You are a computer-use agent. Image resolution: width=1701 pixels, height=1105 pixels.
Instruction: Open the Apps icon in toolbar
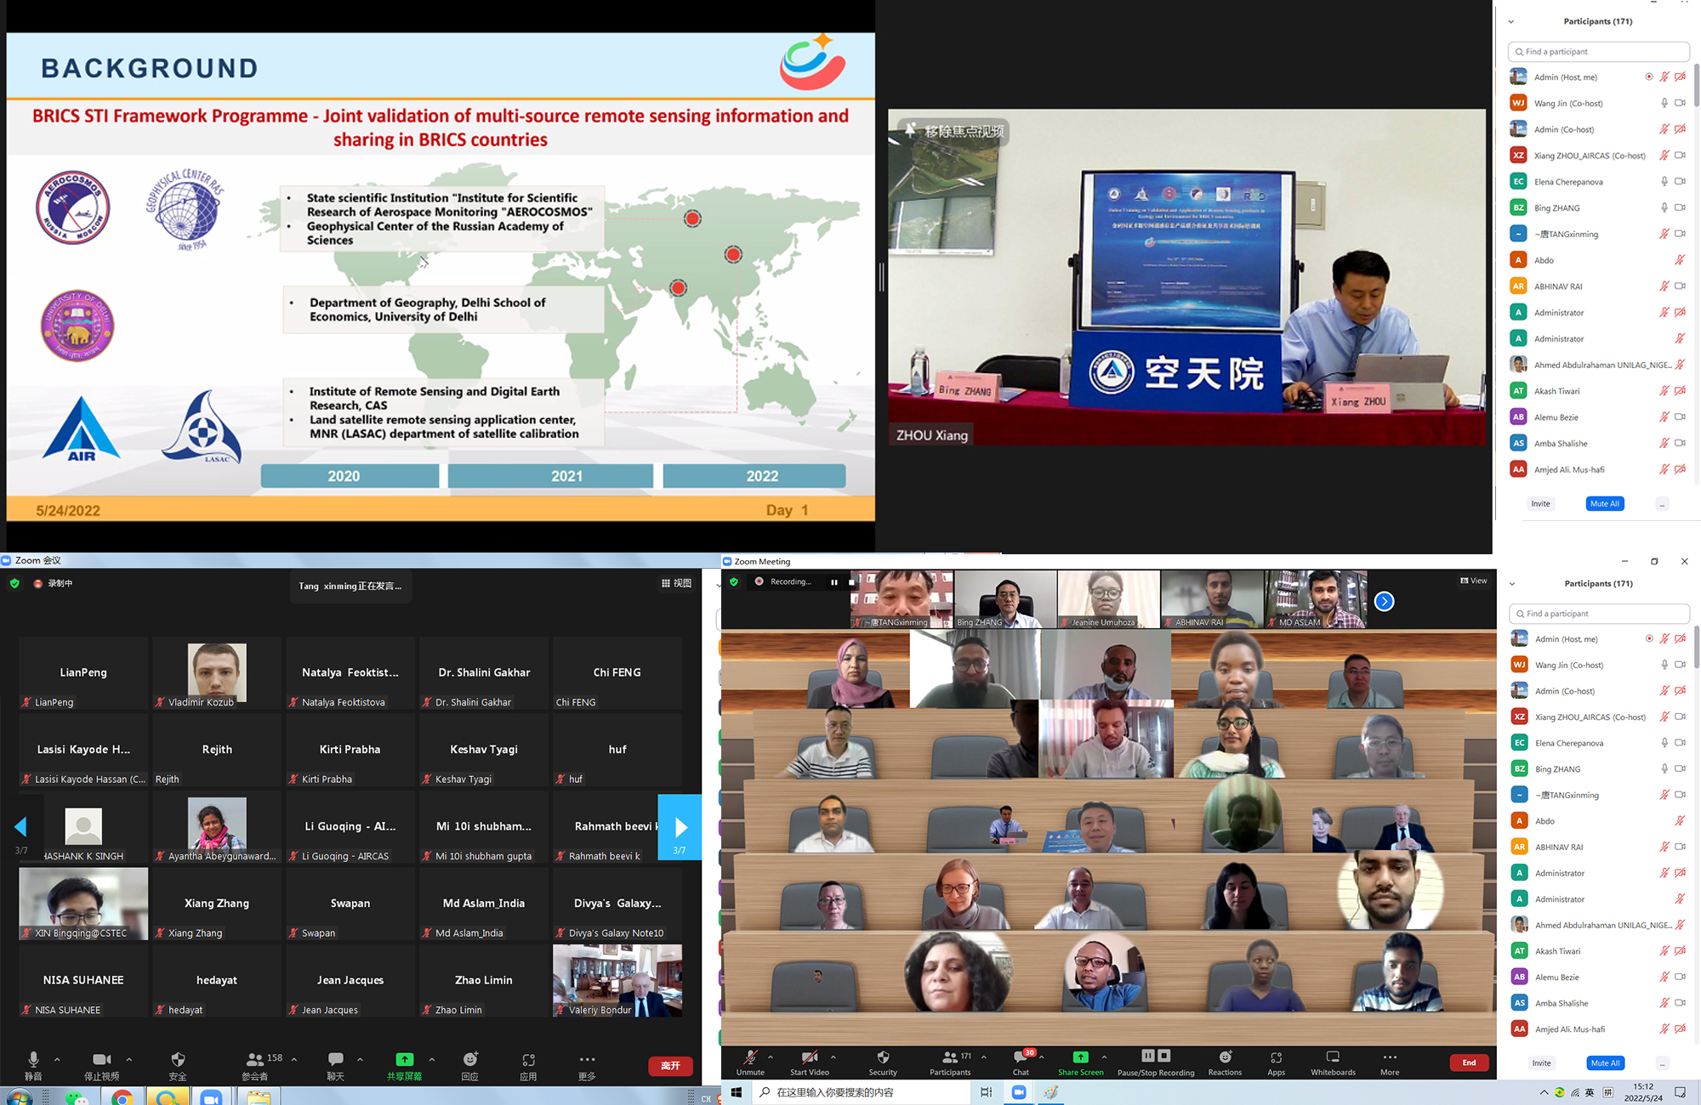point(1276,1060)
